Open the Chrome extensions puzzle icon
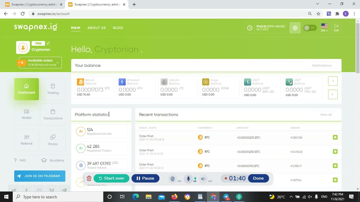Screen dimensions: 360x202 pos(337,14)
